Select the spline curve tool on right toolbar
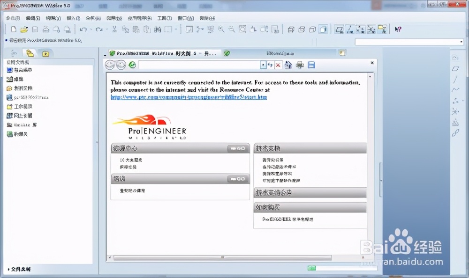The image size is (469, 278). click(x=455, y=89)
